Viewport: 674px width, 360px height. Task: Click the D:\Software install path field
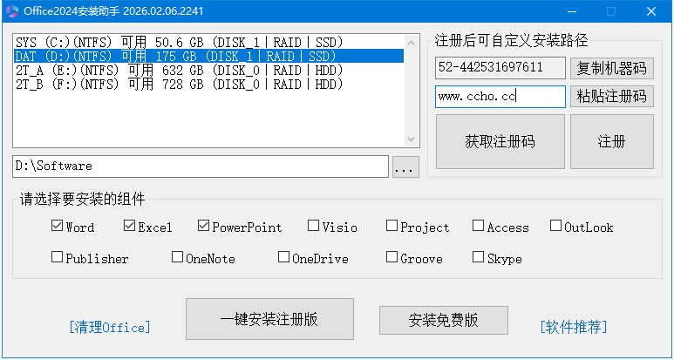[x=201, y=166]
